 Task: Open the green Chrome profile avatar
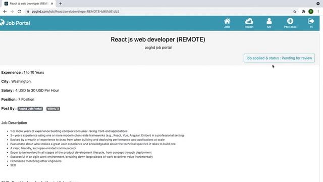[311, 12]
